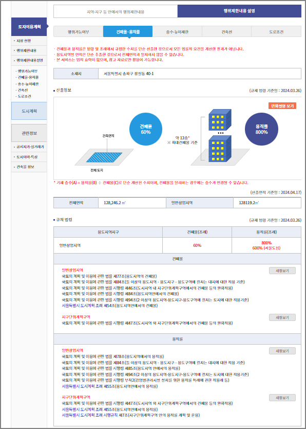306x429 pixels.
Task: Click the 산출정보 section heading
Action: pyautogui.click(x=64, y=90)
